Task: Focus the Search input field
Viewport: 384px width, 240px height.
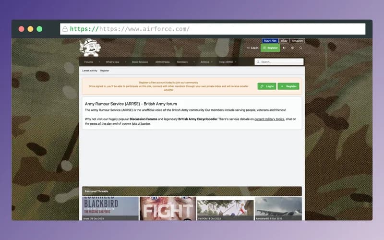Action: [x=279, y=62]
